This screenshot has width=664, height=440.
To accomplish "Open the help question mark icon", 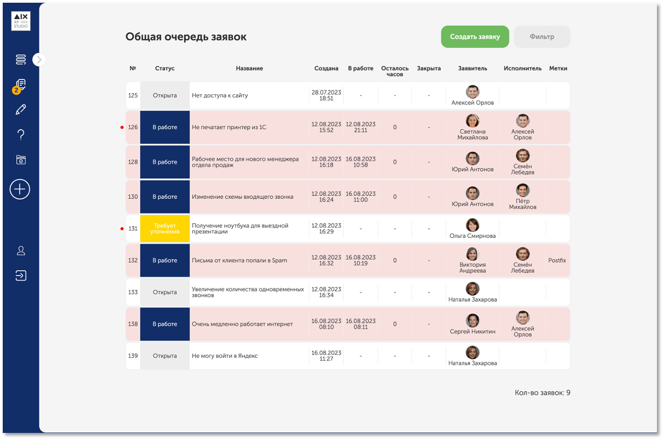I will pos(21,135).
